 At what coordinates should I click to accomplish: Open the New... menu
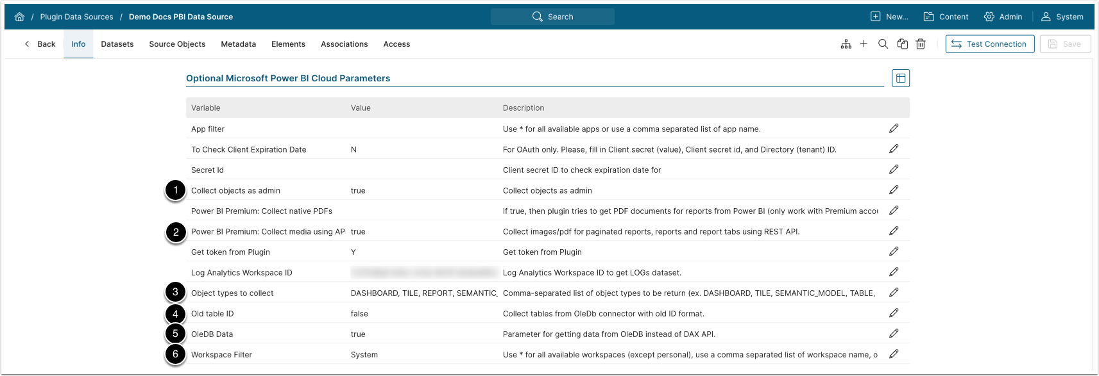[889, 17]
